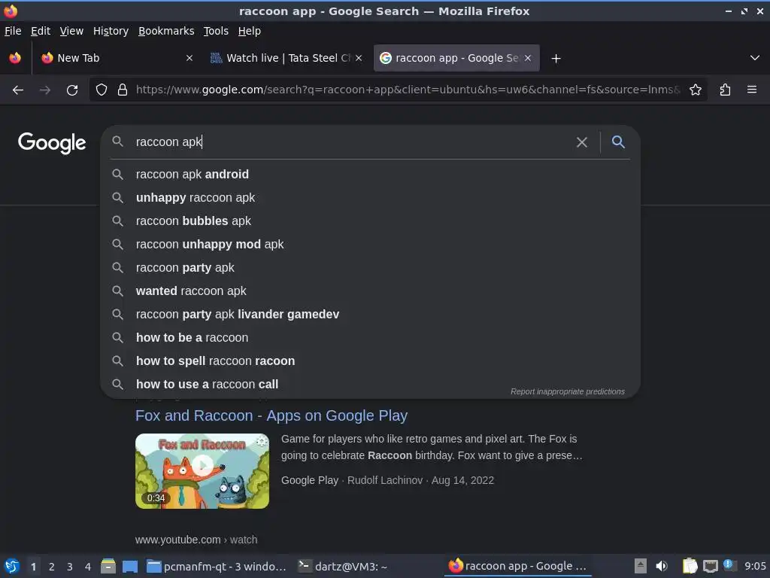Open removable media eject tray icon
This screenshot has width=770, height=578.
tap(641, 567)
